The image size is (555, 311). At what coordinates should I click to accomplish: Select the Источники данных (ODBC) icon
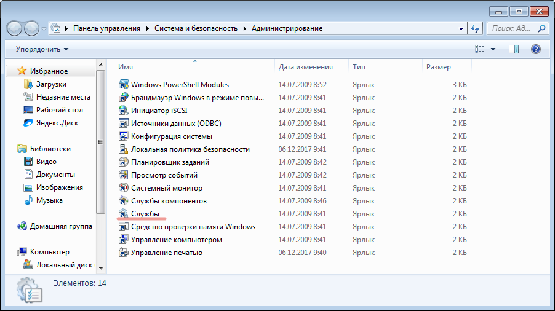point(123,124)
